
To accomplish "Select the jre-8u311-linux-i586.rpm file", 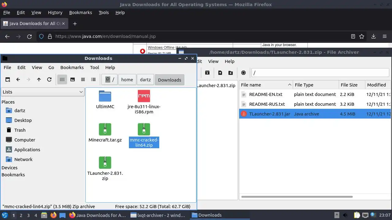I will click(144, 102).
